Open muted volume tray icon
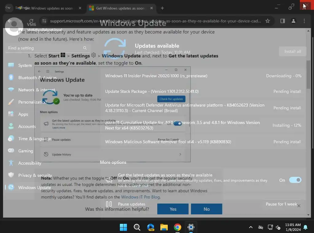314x233 pixels. (x=278, y=227)
